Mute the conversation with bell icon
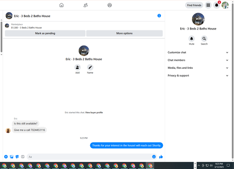The width and height of the screenshot is (234, 169). pyautogui.click(x=191, y=38)
